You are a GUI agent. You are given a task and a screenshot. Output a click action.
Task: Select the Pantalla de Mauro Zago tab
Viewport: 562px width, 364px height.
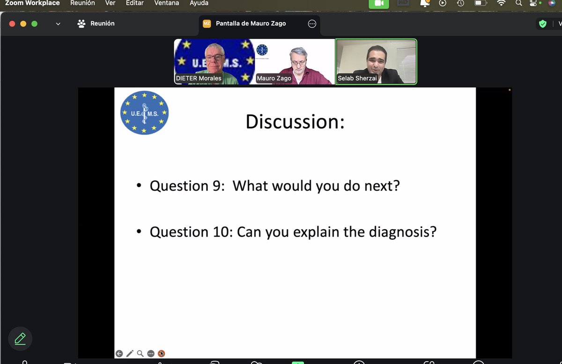click(x=259, y=23)
